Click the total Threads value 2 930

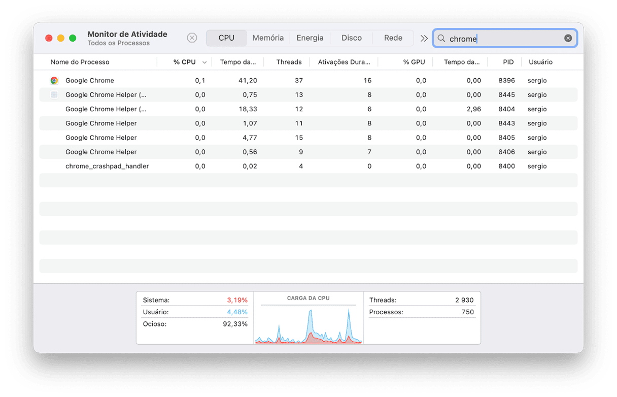coord(464,300)
